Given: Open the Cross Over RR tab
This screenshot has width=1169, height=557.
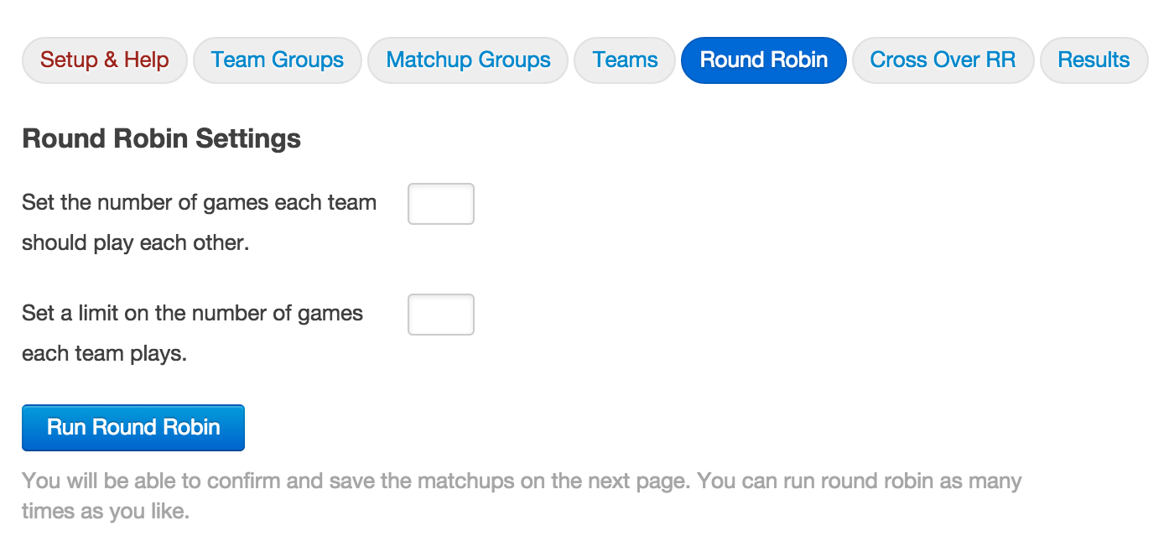Looking at the screenshot, I should click(x=943, y=60).
